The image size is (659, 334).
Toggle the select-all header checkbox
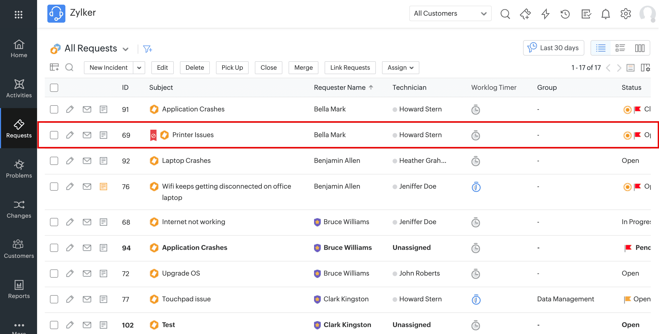click(x=54, y=88)
